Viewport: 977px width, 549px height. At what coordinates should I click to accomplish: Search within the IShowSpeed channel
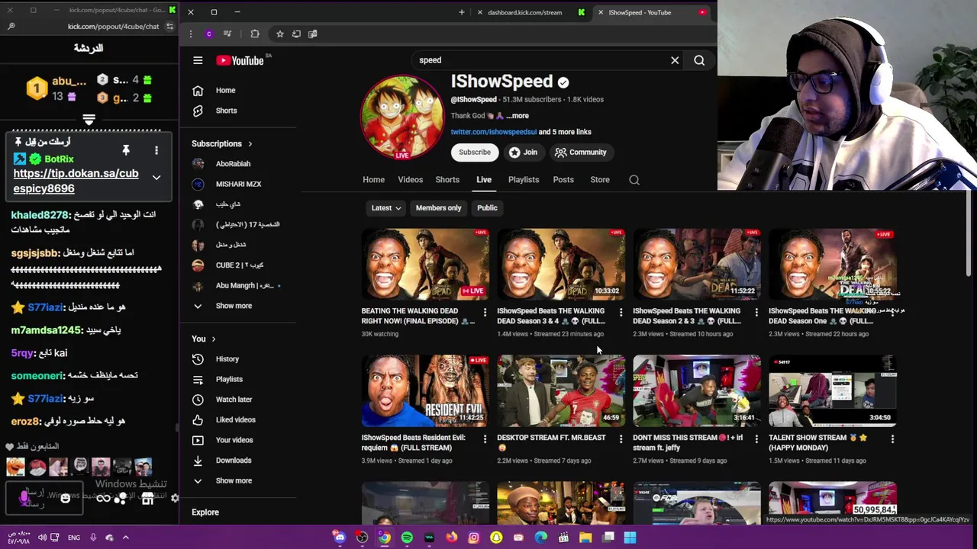(634, 180)
